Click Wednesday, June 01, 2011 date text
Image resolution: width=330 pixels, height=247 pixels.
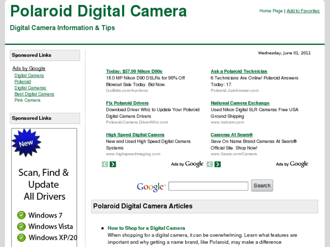coord(284,53)
